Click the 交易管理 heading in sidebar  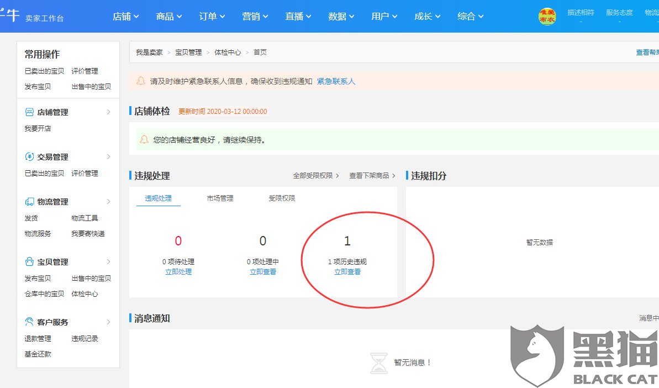tap(52, 157)
